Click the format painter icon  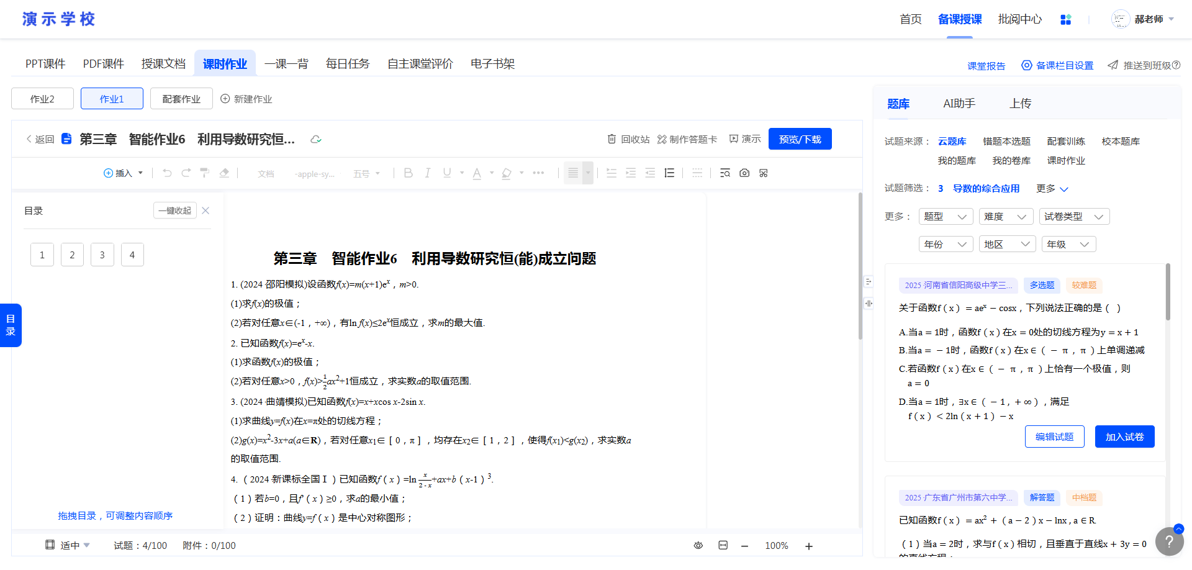[x=204, y=173]
